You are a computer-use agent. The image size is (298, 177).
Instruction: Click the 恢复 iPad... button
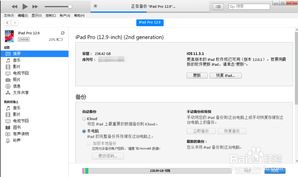pyautogui.click(x=229, y=75)
